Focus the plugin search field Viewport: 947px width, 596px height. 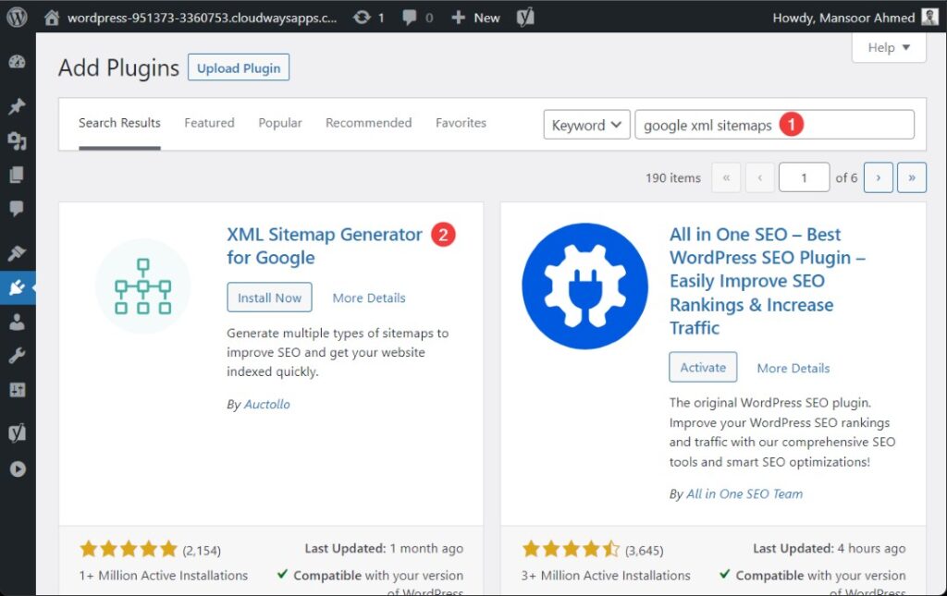point(774,125)
